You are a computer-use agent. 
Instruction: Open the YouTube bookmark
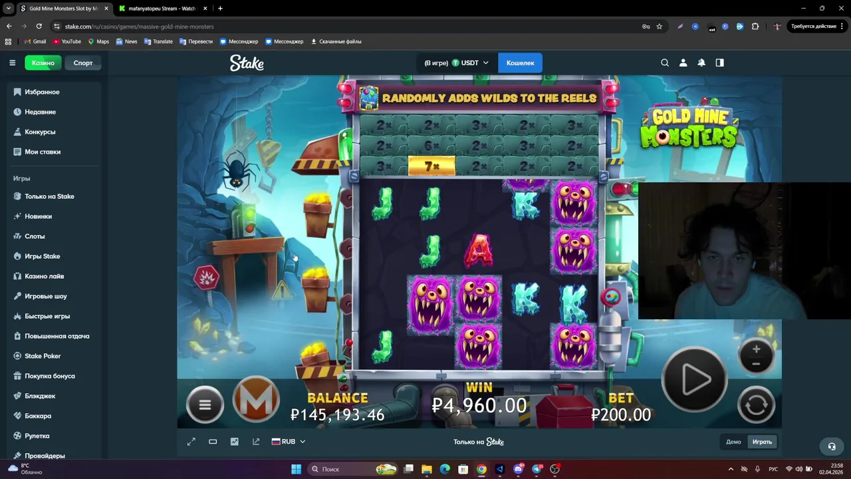tap(67, 41)
